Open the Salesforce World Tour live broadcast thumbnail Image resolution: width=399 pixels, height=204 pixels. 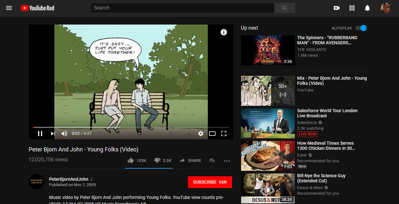click(x=268, y=123)
